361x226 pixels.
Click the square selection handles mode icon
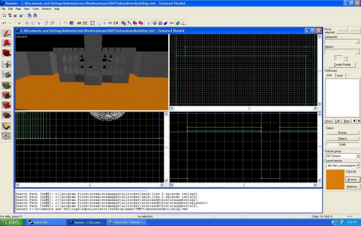click(x=93, y=23)
